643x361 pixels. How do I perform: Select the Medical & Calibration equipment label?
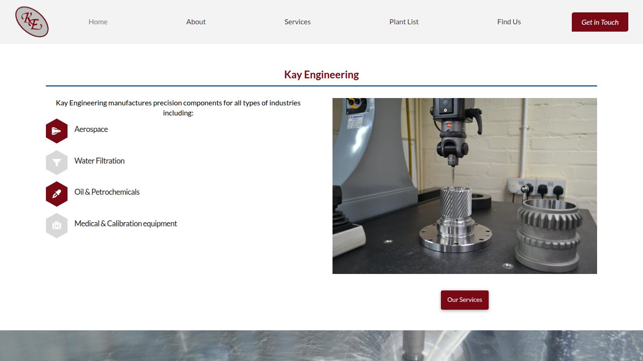[x=125, y=224]
